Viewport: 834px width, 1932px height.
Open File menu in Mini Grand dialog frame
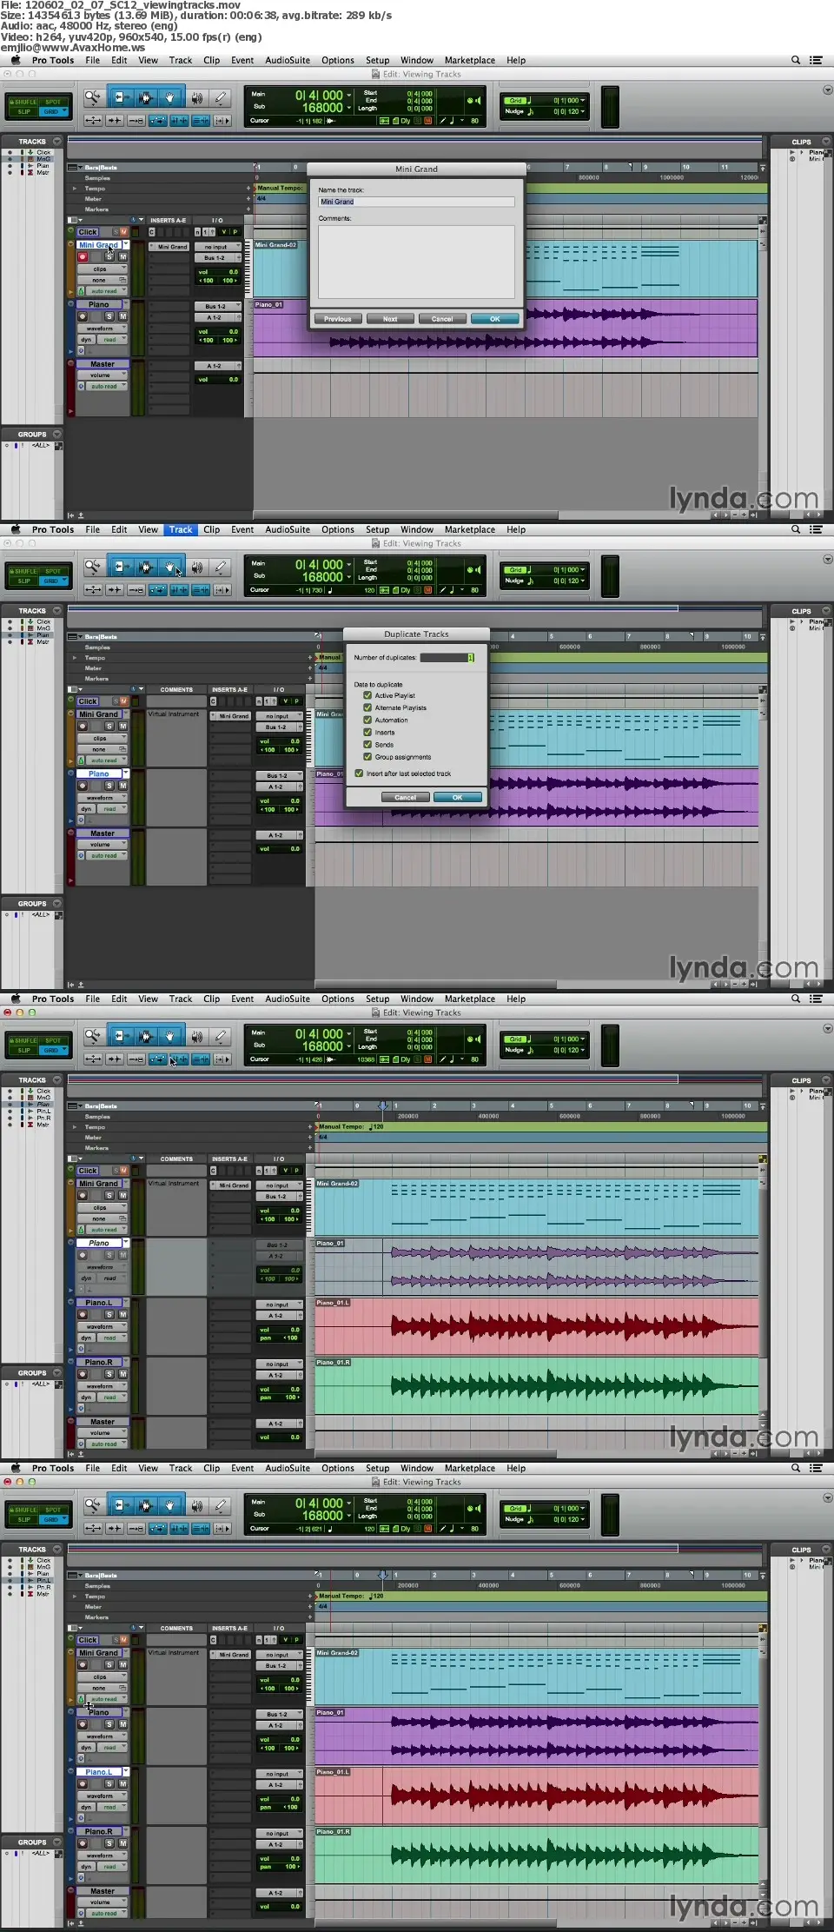[x=93, y=60]
